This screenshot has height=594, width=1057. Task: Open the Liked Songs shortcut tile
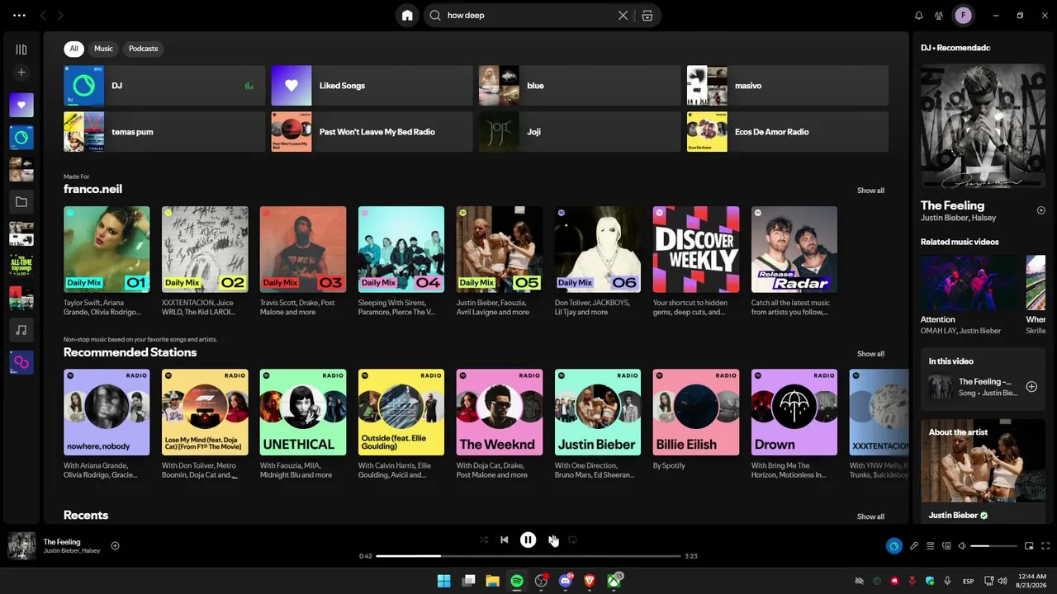click(372, 86)
